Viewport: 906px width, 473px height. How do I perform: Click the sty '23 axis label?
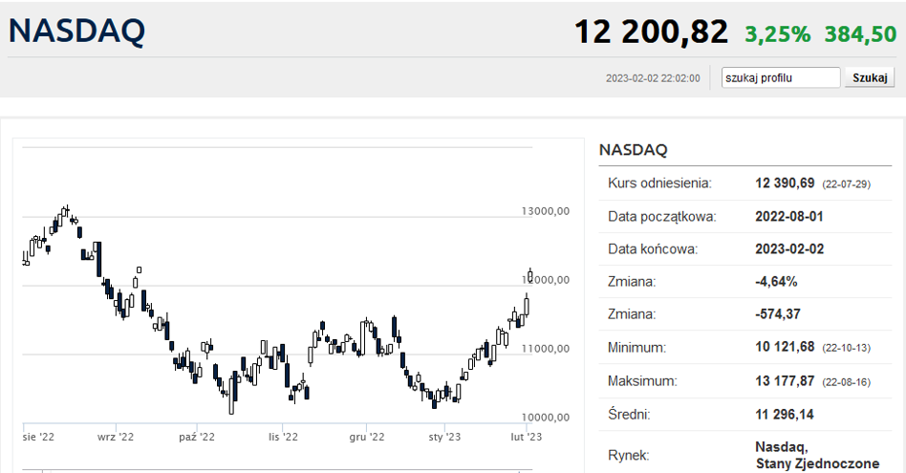[444, 438]
